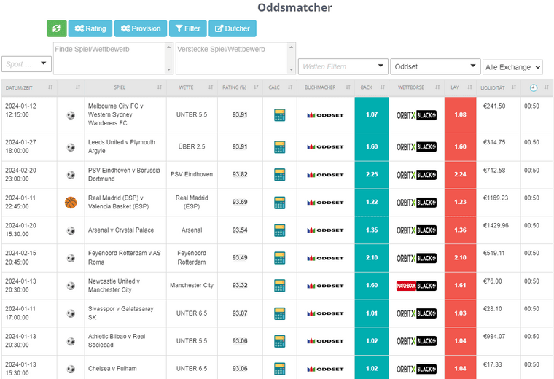Screen dimensions: 554x379
Task: Open calculator for Real Madrid row
Action: coord(279,203)
